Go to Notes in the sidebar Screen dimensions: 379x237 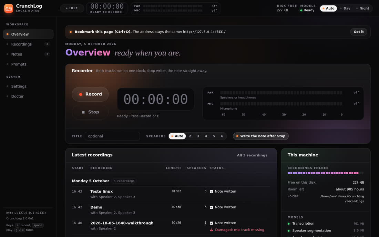click(28, 54)
